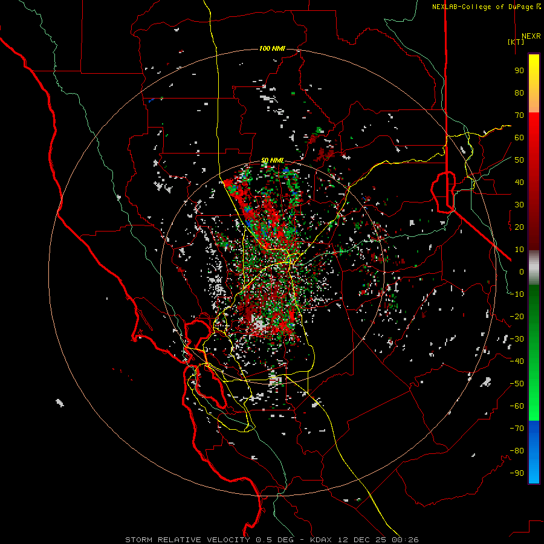Click the 50 NMI range ring label
This screenshot has height=544, width=544.
(x=273, y=160)
